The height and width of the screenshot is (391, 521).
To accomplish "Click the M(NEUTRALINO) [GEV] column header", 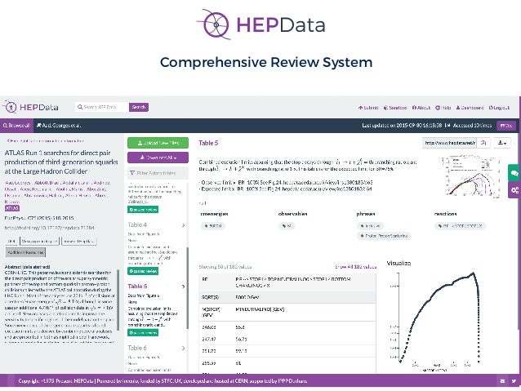I will tap(260, 309).
